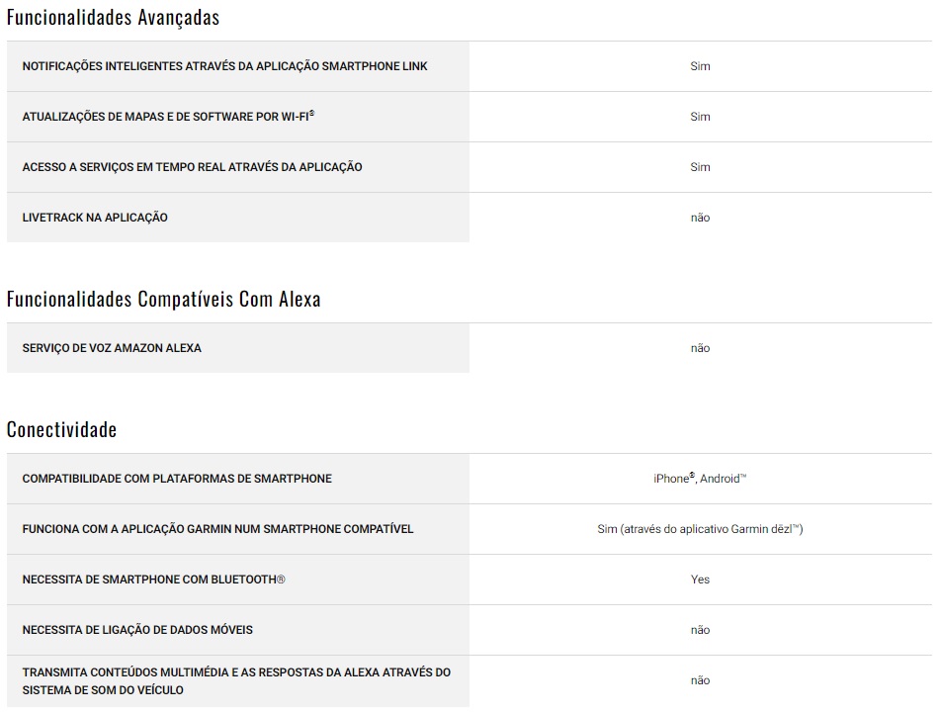Click the multimedia Alexa vehicle sound row label
The image size is (940, 714).
(236, 680)
